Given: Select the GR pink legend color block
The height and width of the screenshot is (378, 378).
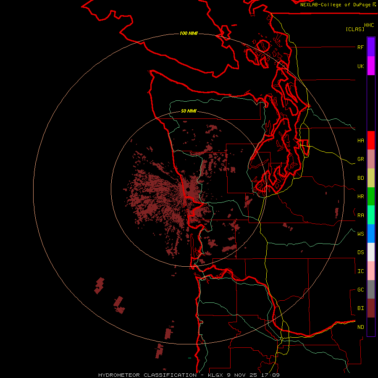Looking at the screenshot, I should (x=371, y=159).
